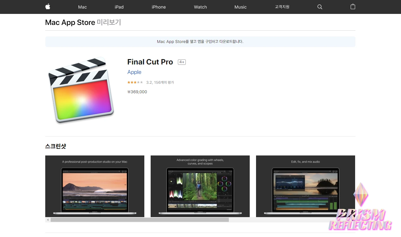The height and width of the screenshot is (237, 401).
Task: Click the star rating icons
Action: tap(135, 82)
